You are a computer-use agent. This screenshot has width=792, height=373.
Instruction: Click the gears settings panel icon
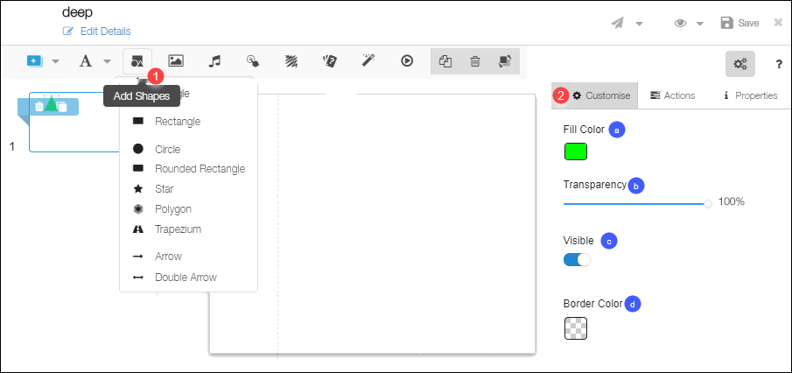[740, 63]
